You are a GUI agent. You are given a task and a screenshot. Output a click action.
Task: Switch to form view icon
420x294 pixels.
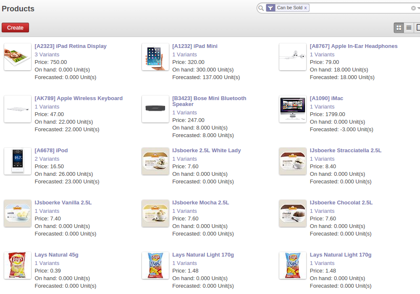click(417, 28)
